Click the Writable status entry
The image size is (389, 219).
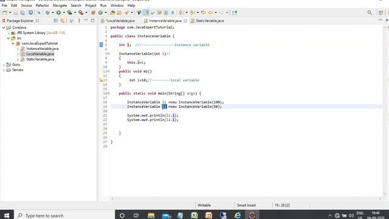204,206
